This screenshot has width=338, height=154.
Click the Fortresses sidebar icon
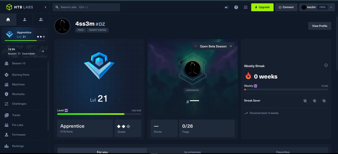click(x=6, y=135)
